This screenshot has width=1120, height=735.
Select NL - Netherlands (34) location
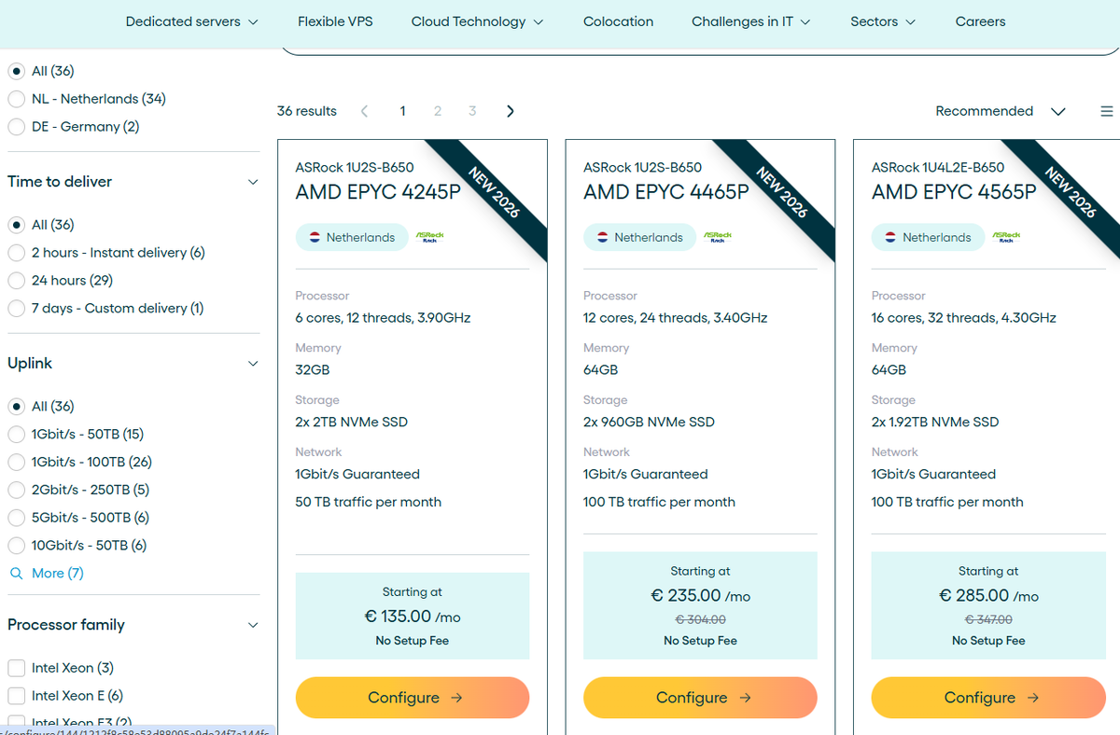click(17, 99)
